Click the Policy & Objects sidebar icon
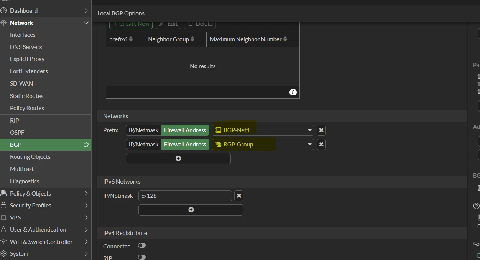Screen dimensions: 480x260 click(3, 193)
